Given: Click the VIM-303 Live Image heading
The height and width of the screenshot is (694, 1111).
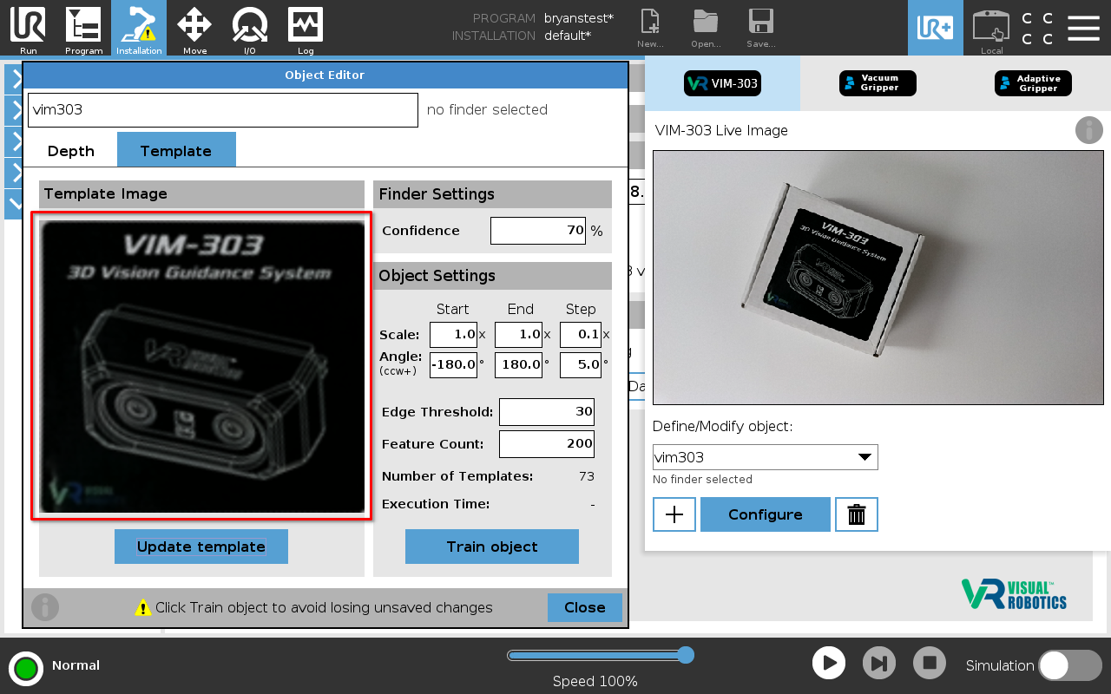Looking at the screenshot, I should tap(721, 130).
